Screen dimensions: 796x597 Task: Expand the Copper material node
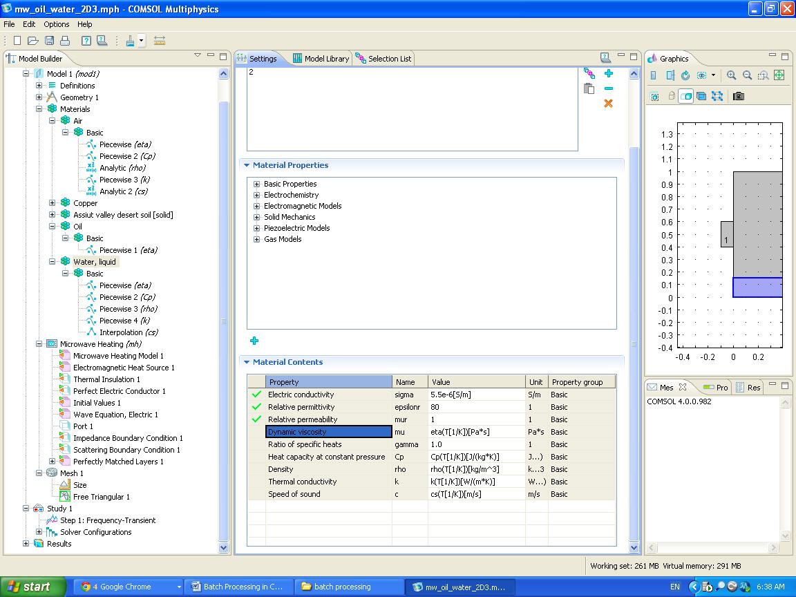52,203
